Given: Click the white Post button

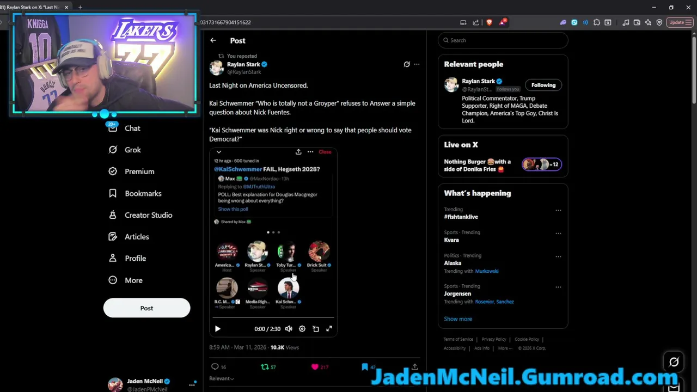Looking at the screenshot, I should 146,308.
